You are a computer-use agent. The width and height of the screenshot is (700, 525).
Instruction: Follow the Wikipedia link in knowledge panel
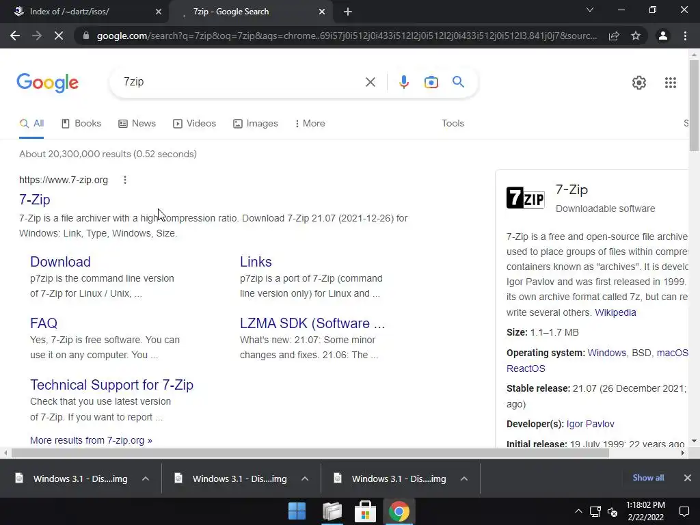615,312
